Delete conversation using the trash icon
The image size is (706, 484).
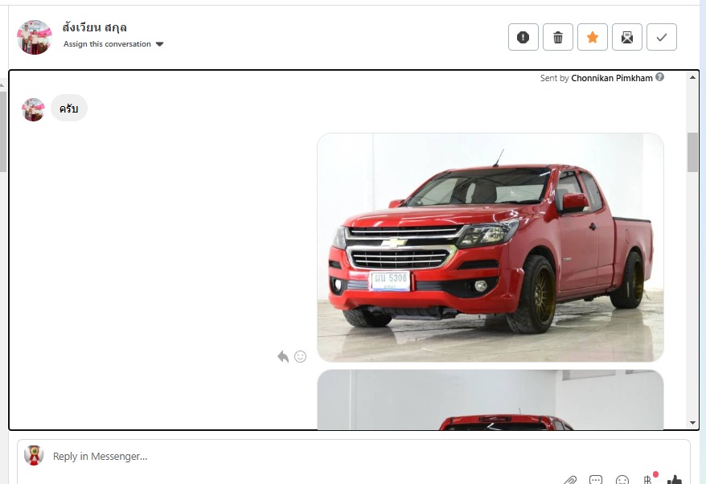(557, 37)
